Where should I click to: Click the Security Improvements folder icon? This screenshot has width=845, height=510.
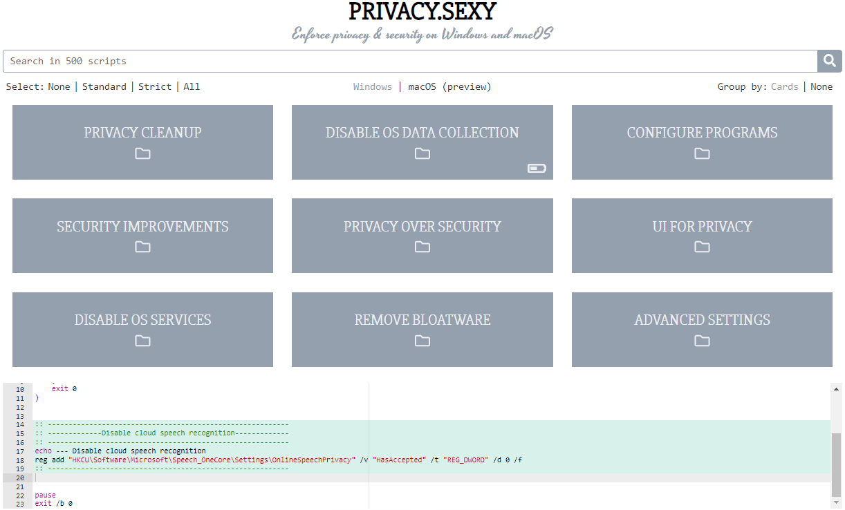click(x=142, y=247)
